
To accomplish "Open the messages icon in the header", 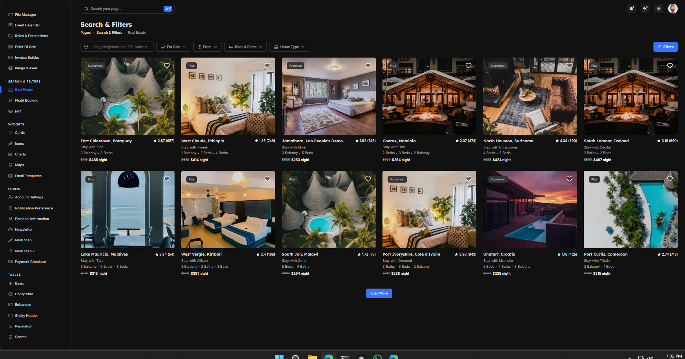I will pos(645,8).
